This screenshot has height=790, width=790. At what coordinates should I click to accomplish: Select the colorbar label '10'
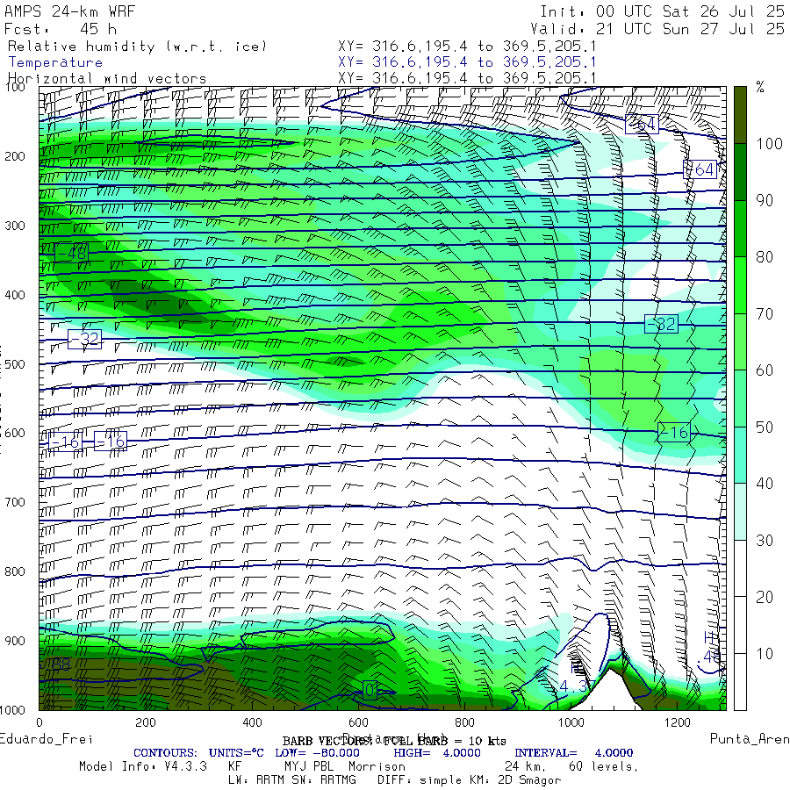[x=765, y=654]
